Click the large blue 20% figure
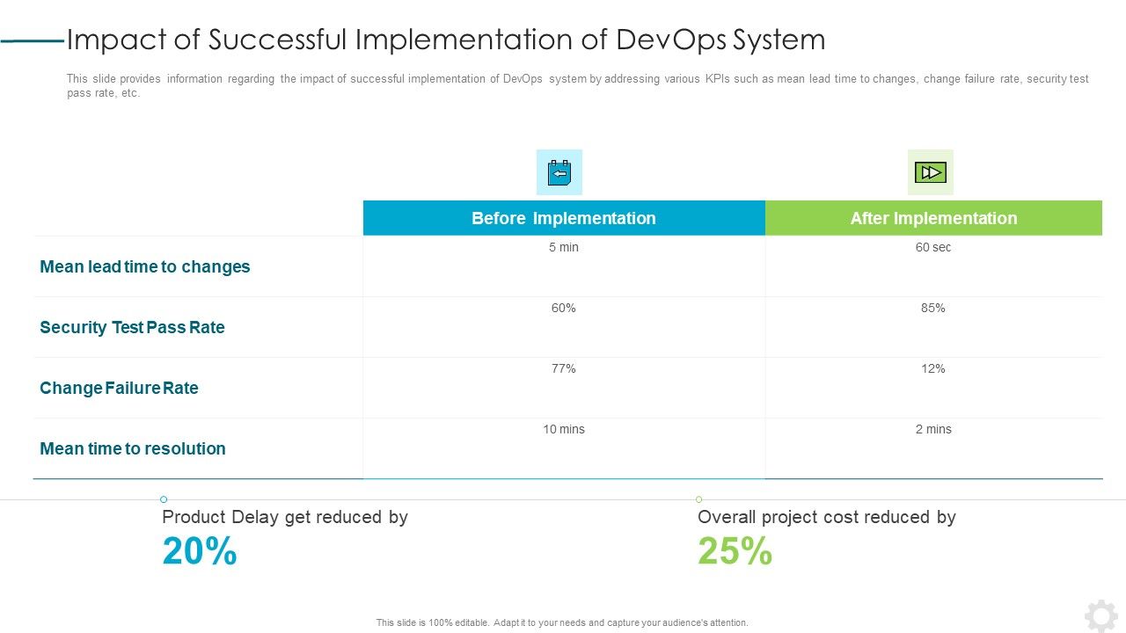The image size is (1126, 633). tap(200, 551)
